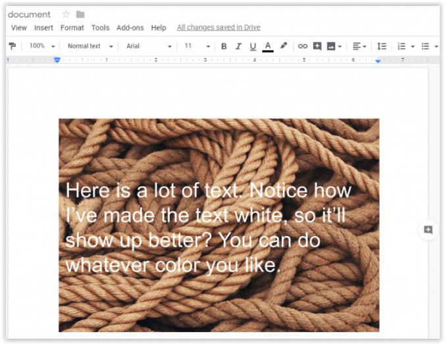This screenshot has height=344, width=445.
Task: Select the paint format tool
Action: pyautogui.click(x=13, y=46)
